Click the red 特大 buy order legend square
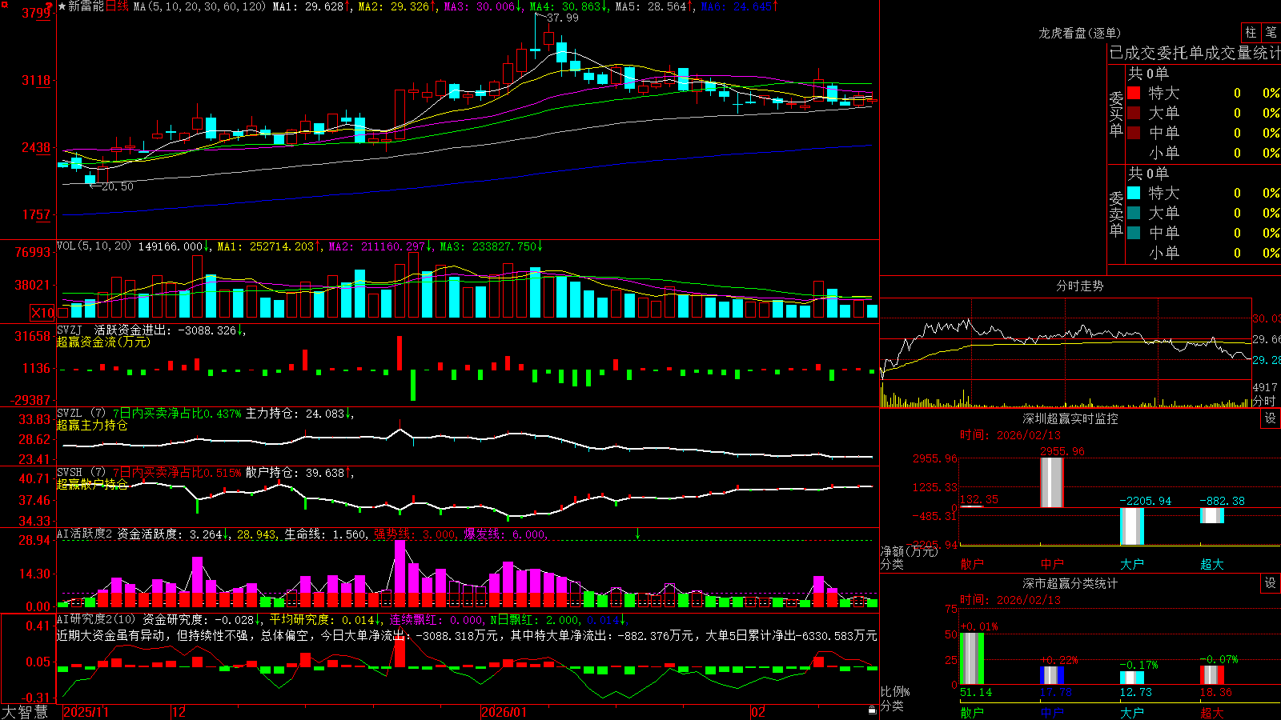This screenshot has width=1281, height=720. [1134, 93]
